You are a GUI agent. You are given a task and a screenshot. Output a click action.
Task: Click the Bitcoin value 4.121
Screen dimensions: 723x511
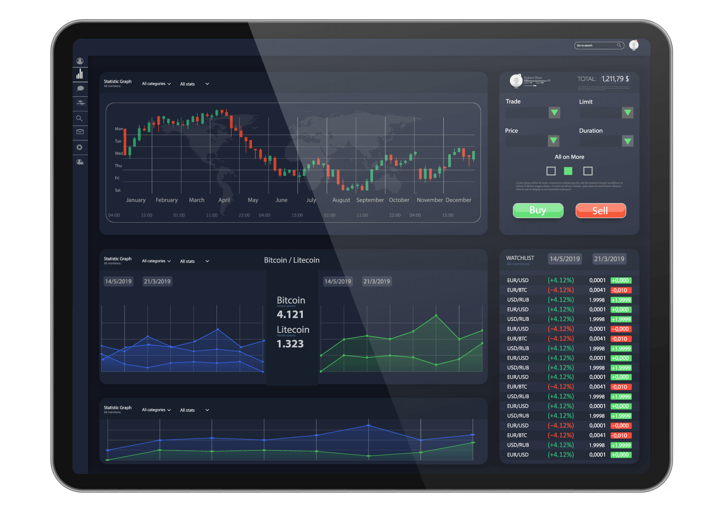(290, 315)
